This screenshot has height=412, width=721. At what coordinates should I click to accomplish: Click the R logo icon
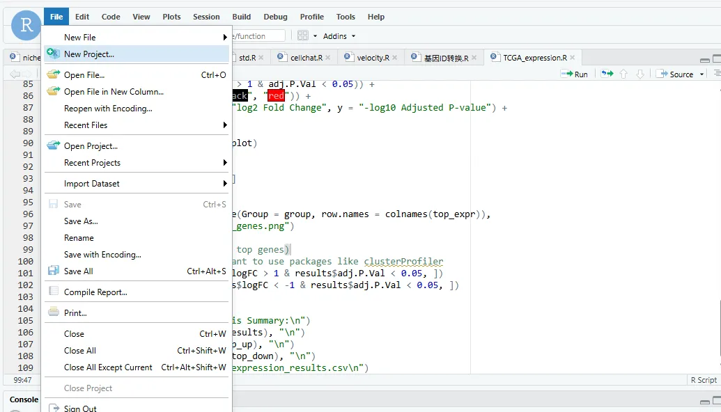pos(26,25)
